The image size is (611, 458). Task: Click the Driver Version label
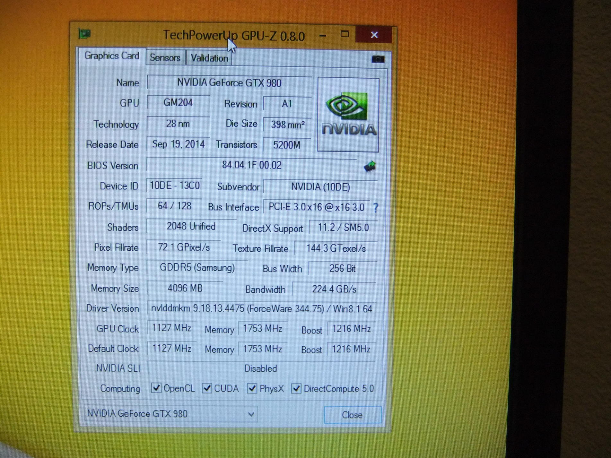113,308
